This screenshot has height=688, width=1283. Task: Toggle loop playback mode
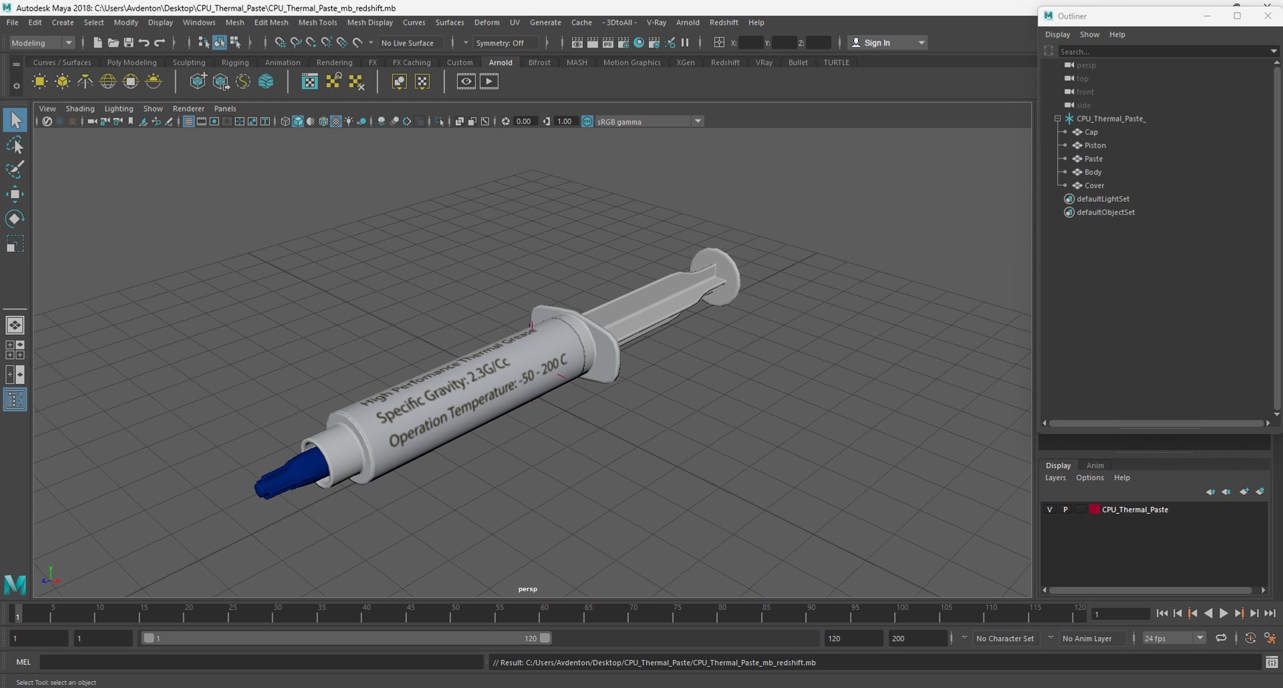[x=1221, y=639]
